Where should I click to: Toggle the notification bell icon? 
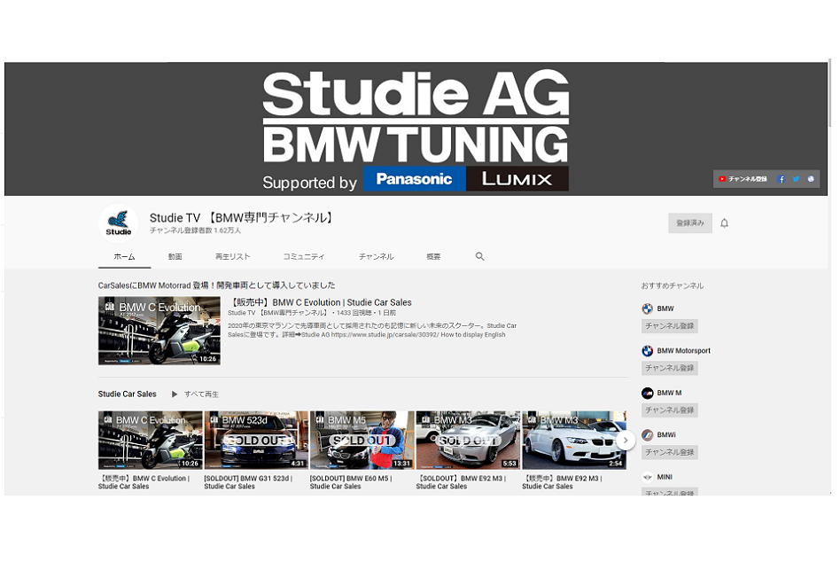(724, 223)
